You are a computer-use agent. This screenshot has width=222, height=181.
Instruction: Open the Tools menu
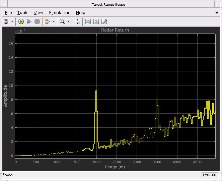pos(23,13)
